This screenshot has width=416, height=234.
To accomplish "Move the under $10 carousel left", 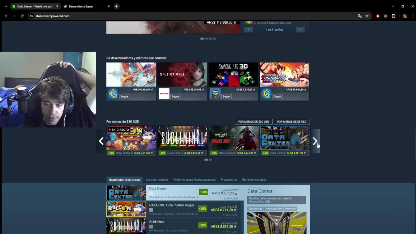I will 101,141.
